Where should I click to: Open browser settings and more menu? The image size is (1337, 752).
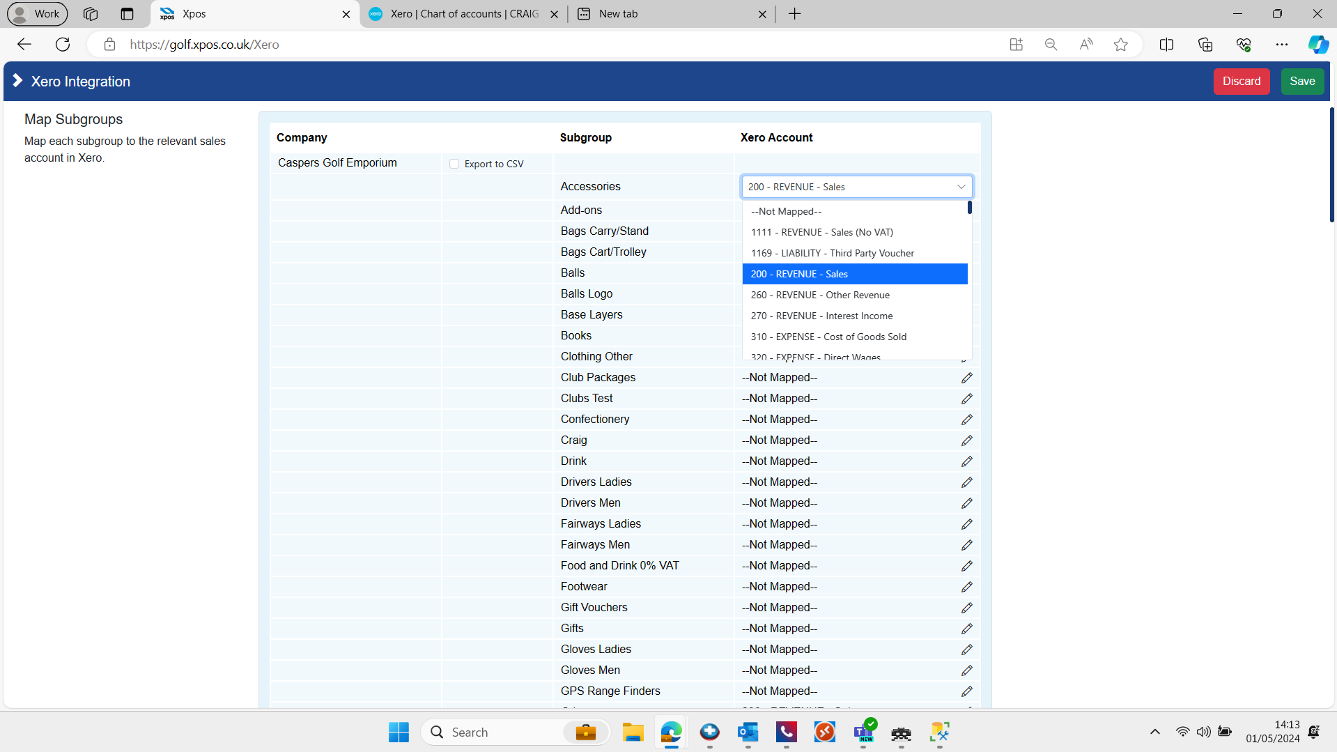click(1282, 45)
